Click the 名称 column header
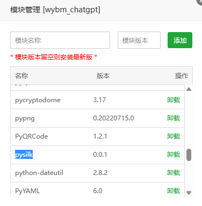Image resolution: width=202 pixels, height=206 pixels. pyautogui.click(x=21, y=75)
